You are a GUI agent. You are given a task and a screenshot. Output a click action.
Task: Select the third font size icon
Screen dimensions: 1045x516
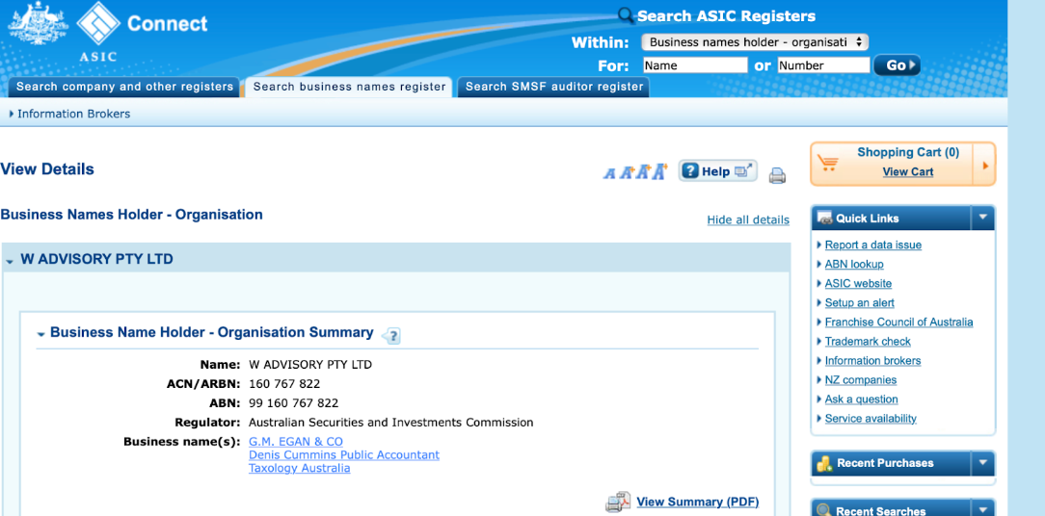pyautogui.click(x=642, y=172)
